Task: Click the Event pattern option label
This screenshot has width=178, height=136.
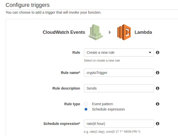Action: pyautogui.click(x=102, y=104)
